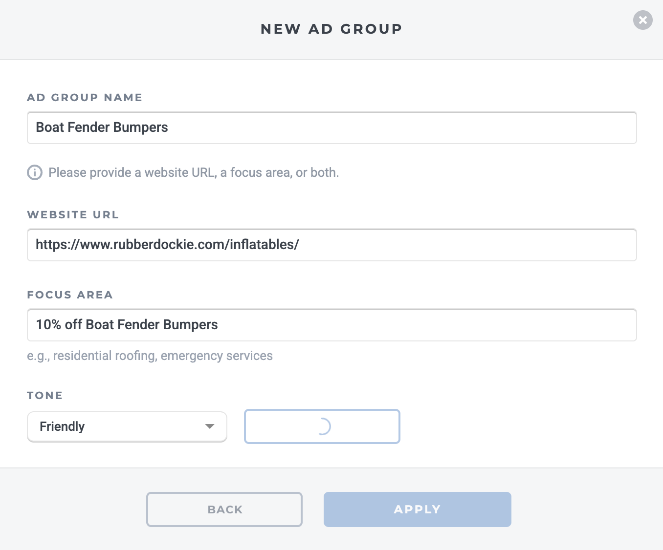
Task: Click the Ad Group Name label
Action: click(x=85, y=97)
